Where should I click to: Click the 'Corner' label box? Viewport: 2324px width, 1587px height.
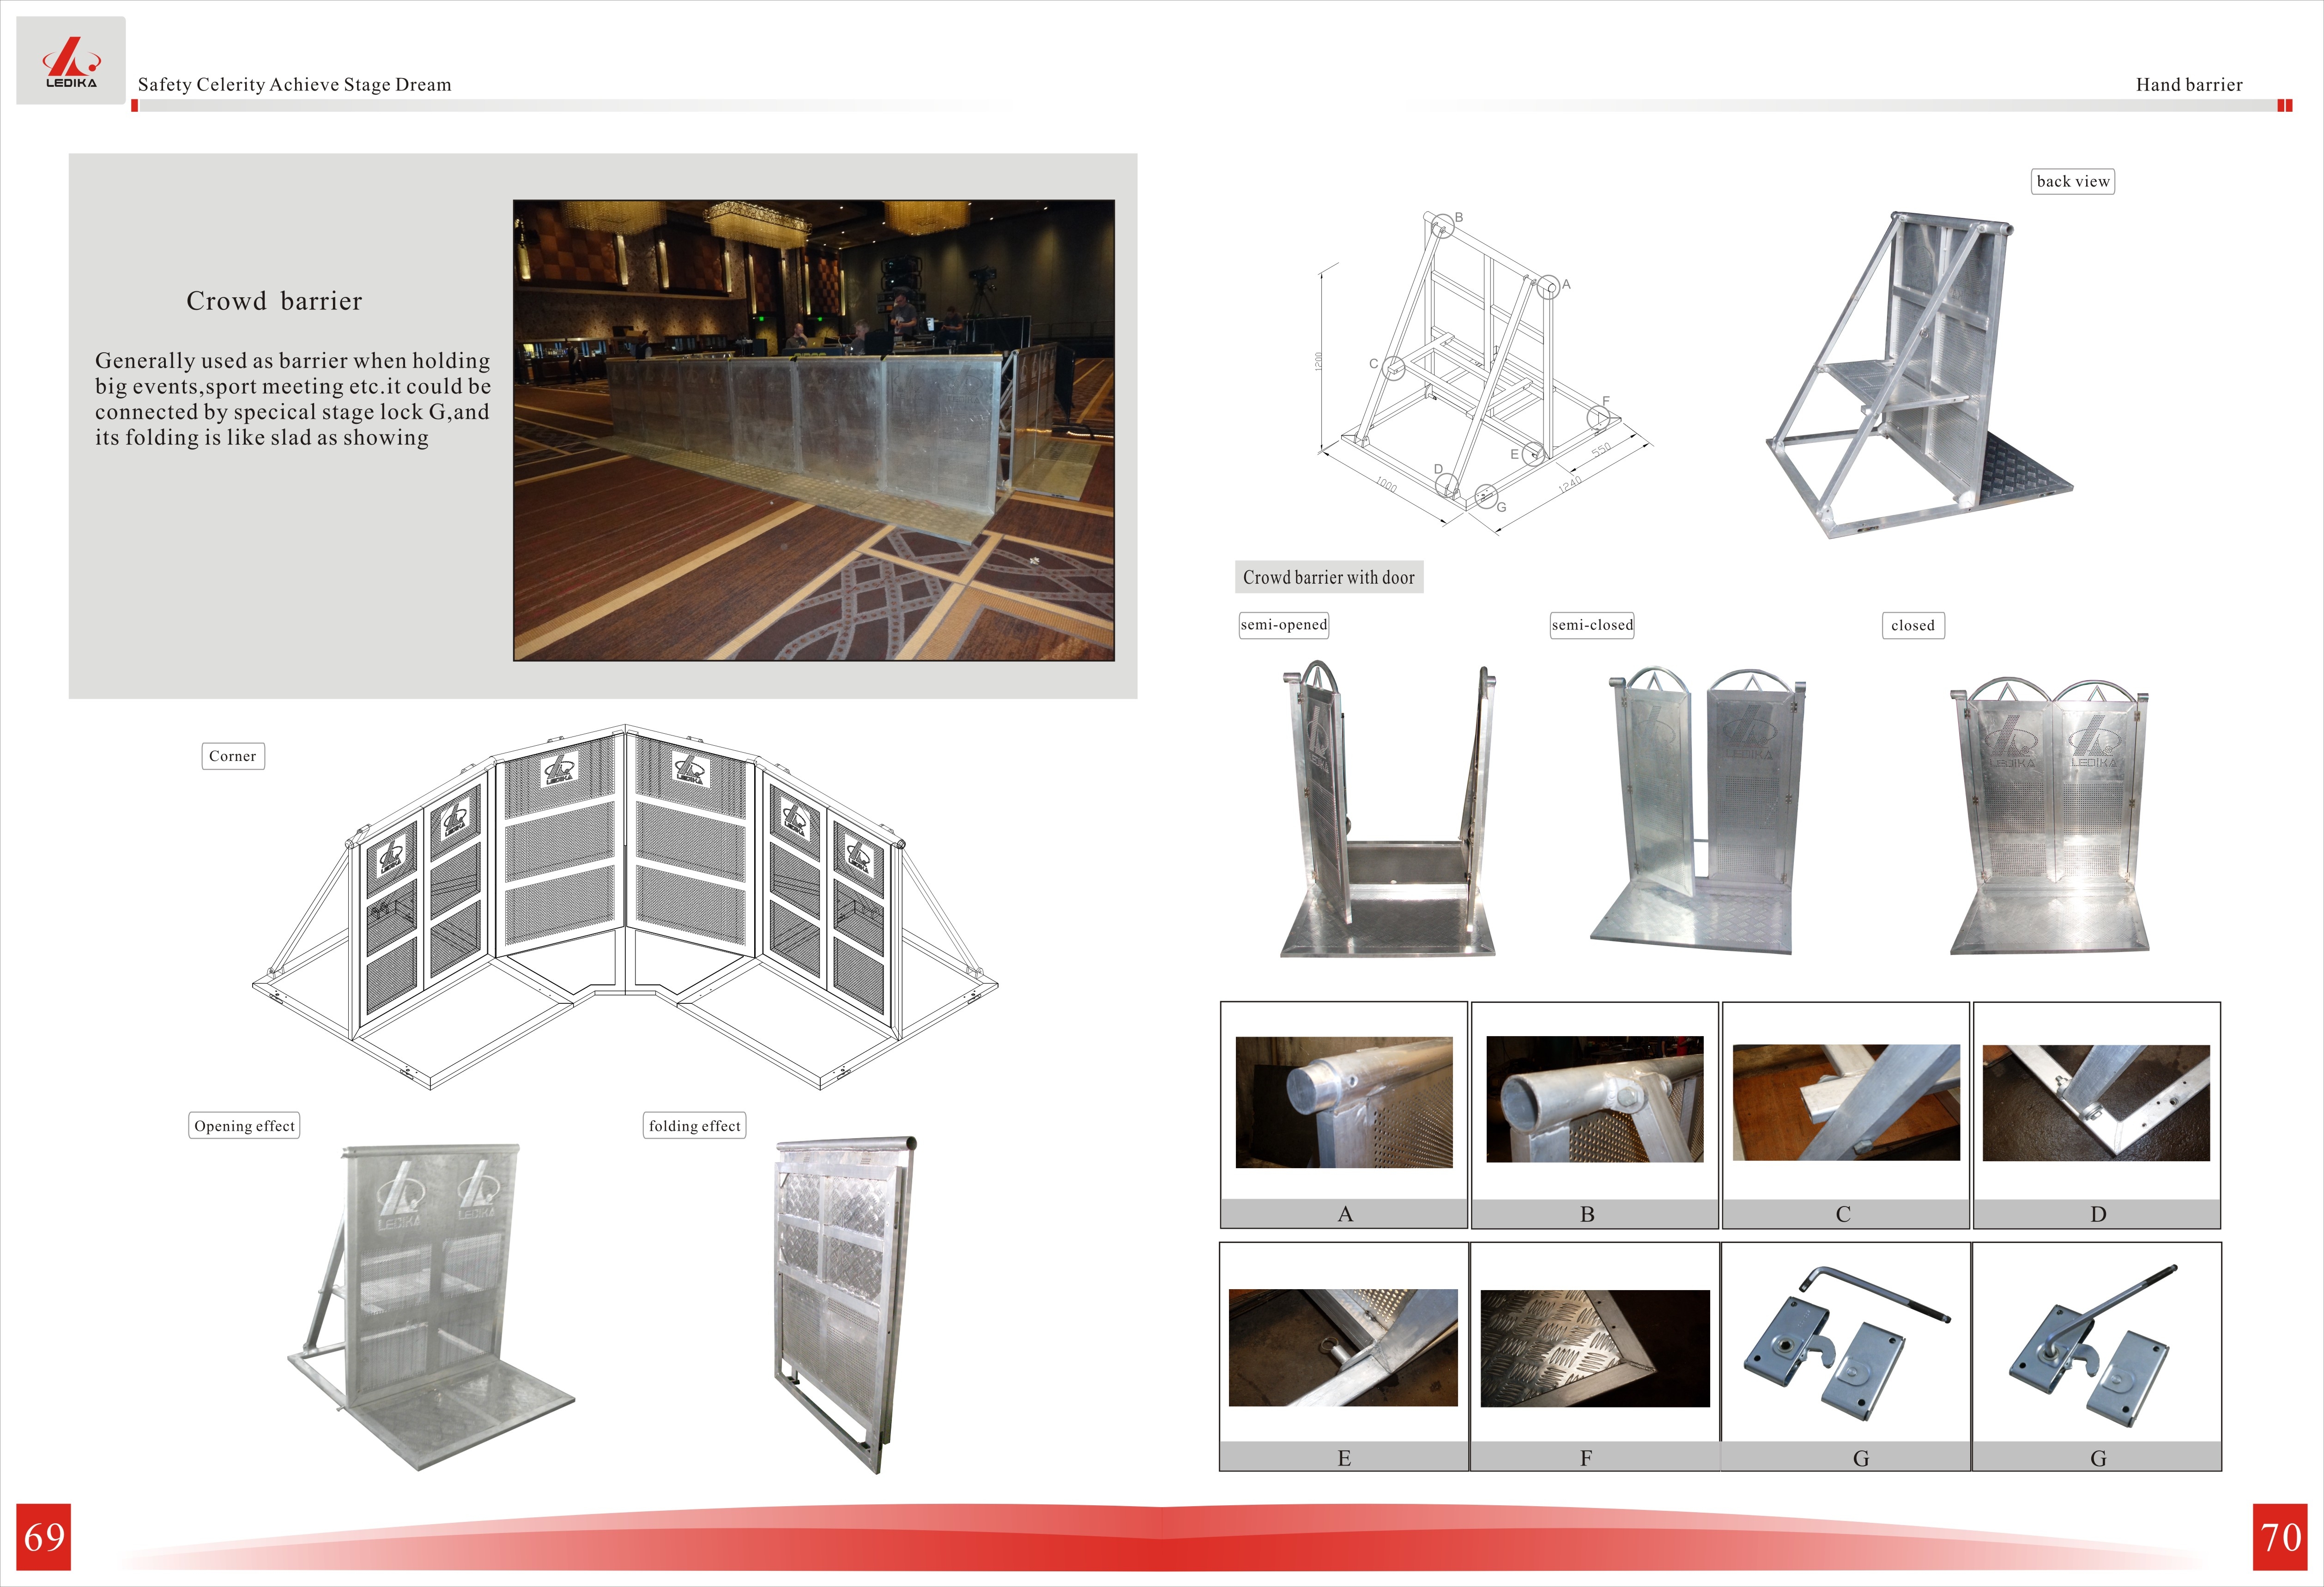pos(233,756)
